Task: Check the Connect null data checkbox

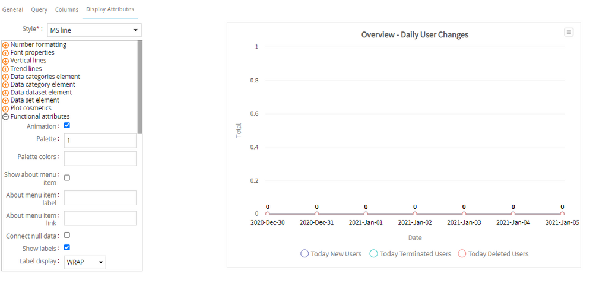Action: 67,235
